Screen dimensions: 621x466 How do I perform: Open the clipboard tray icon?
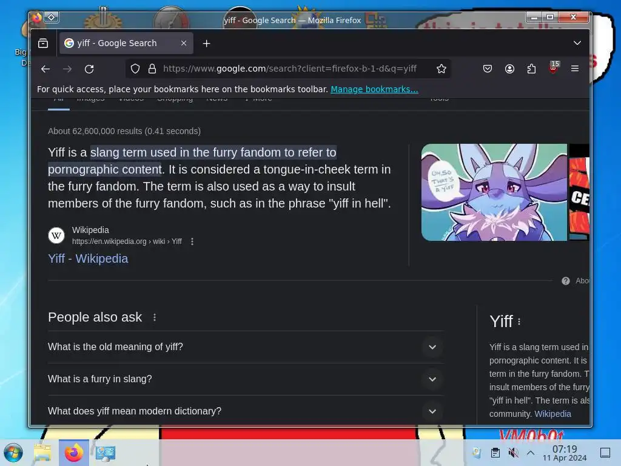click(495, 453)
